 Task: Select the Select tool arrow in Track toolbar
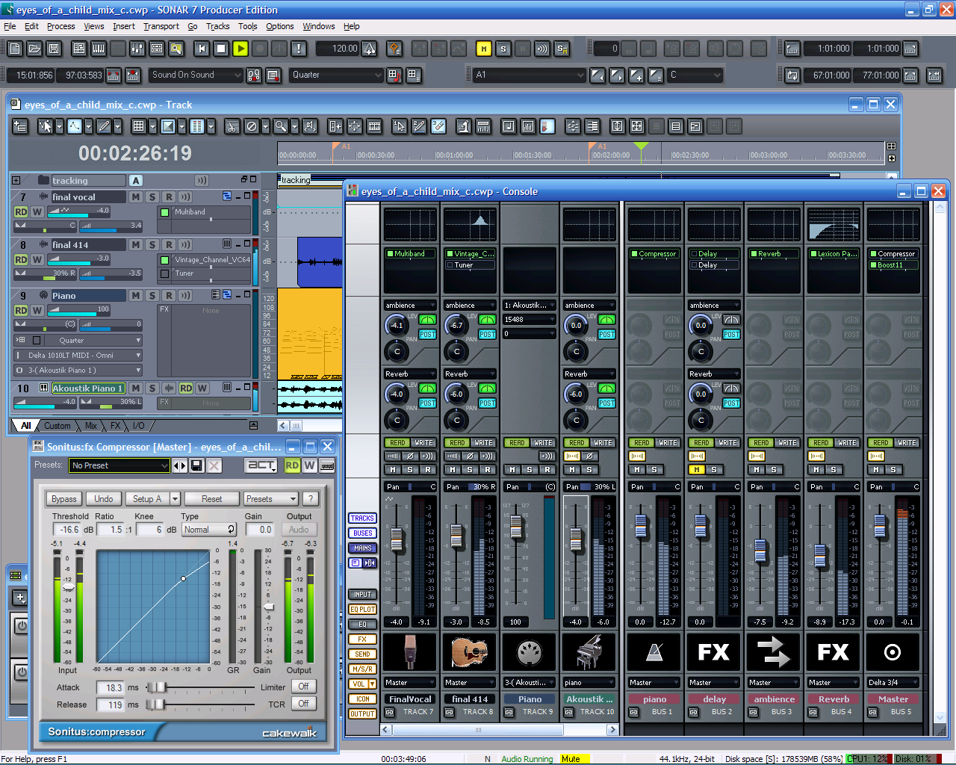[46, 126]
